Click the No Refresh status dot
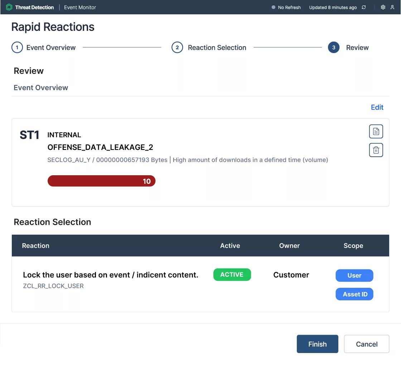Screen dimensions: 401x367 click(x=274, y=7)
